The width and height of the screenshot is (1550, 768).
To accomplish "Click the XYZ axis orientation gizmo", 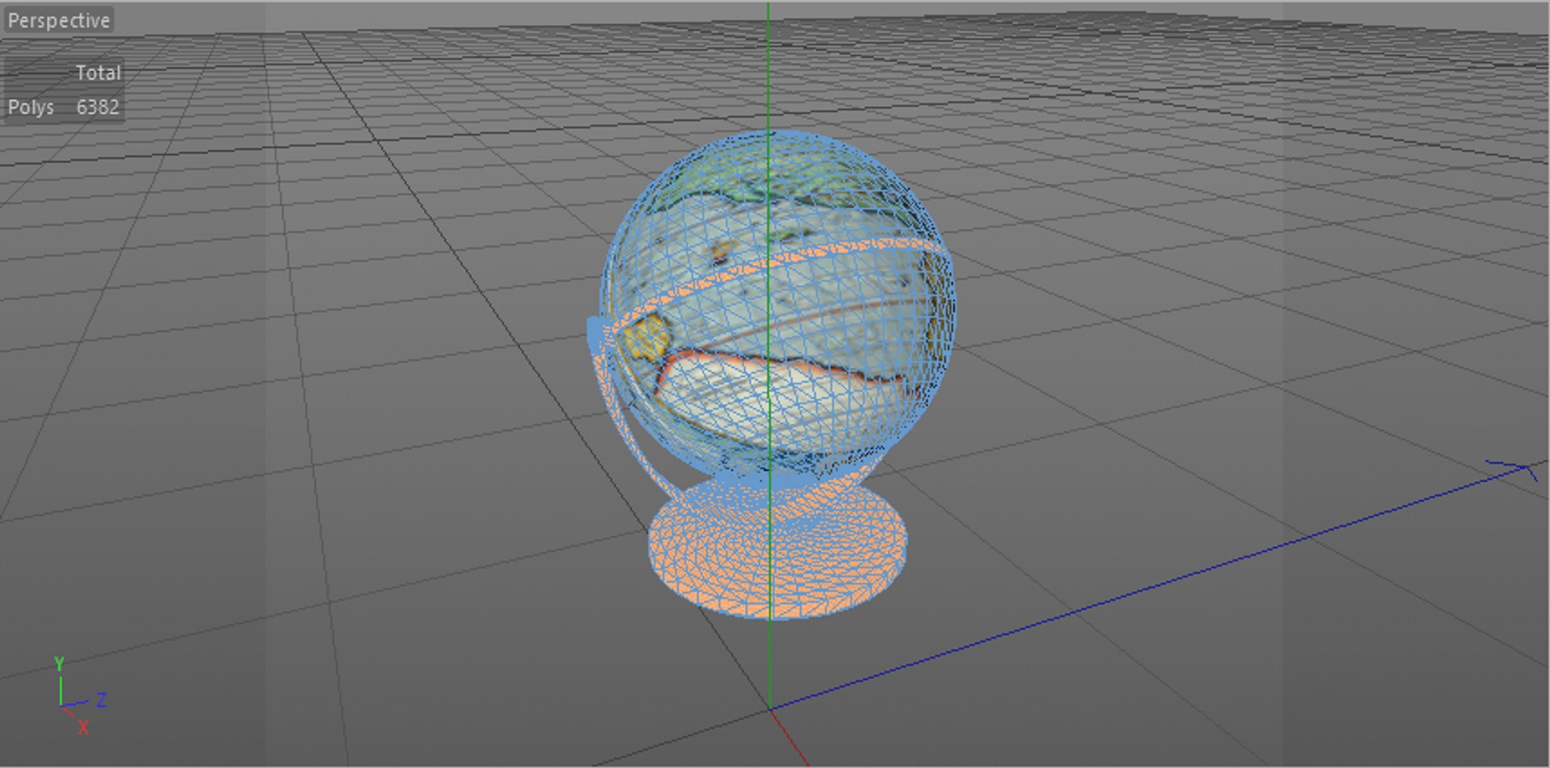I will pos(80,696).
